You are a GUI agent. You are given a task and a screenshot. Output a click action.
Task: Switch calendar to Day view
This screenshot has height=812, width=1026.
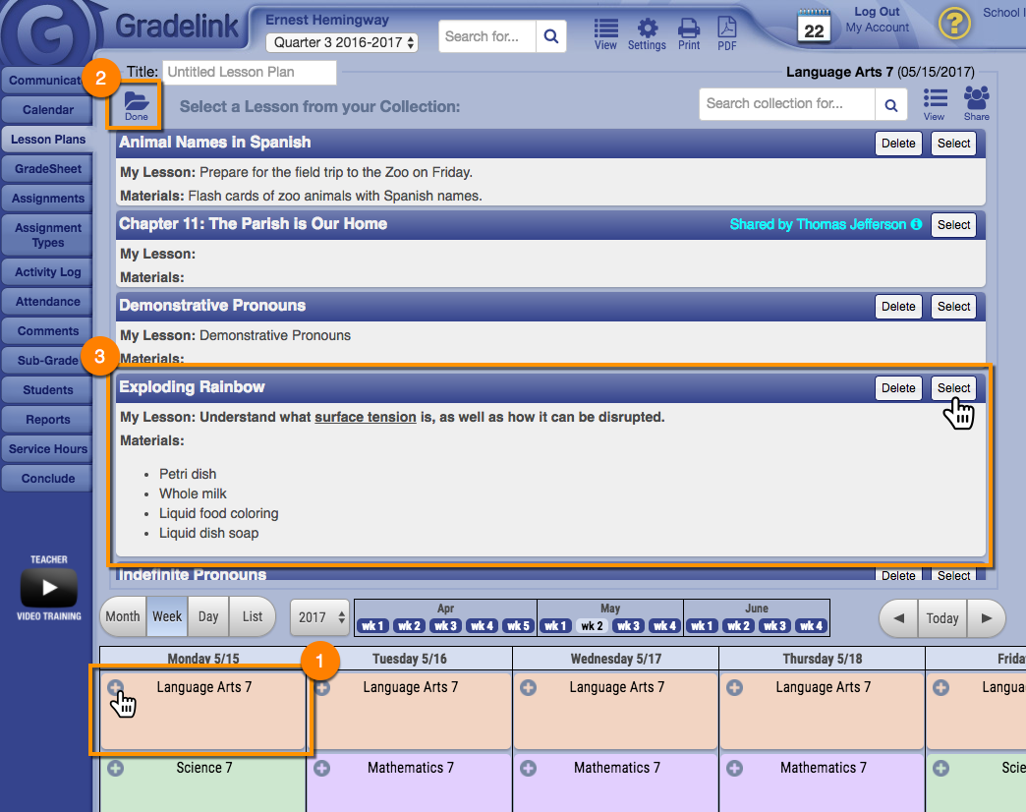click(208, 616)
